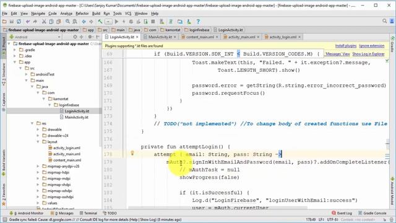Open the run configuration dropdown
This screenshot has width=396, height=223.
(x=108, y=22)
